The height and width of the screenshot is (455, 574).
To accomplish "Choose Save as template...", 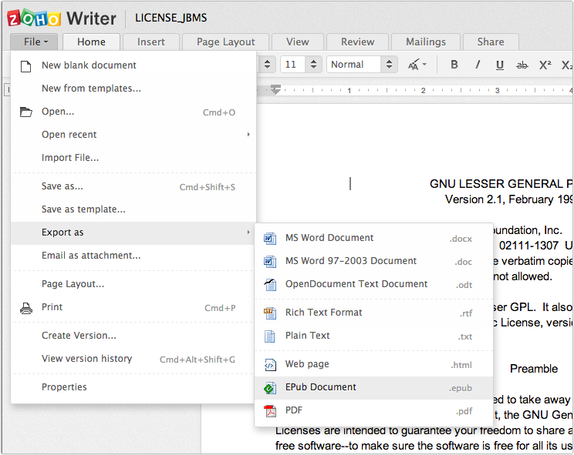I will 133,209.
